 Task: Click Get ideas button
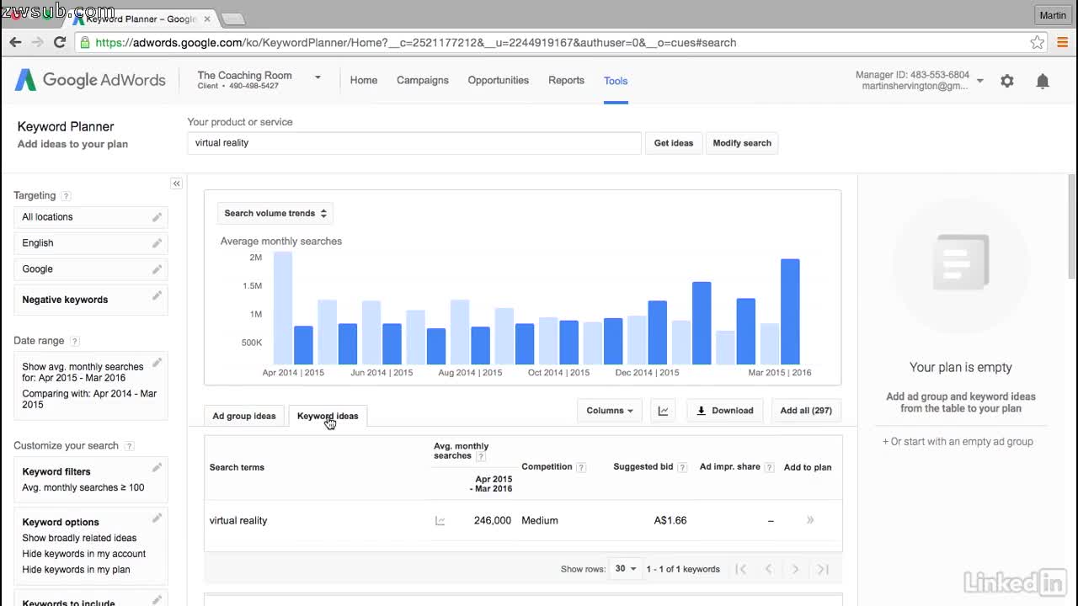point(674,143)
